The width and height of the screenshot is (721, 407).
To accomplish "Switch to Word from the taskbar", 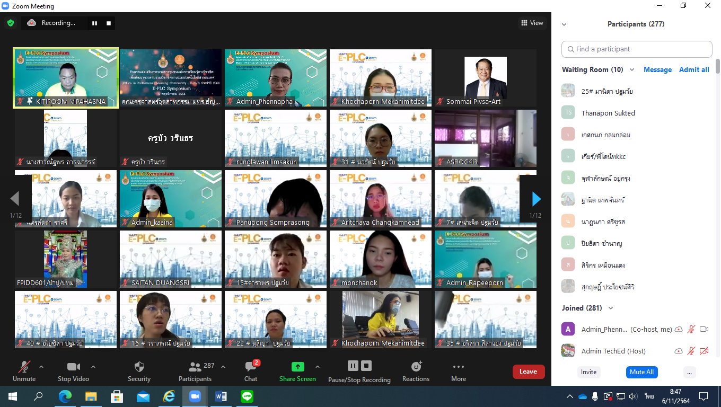I will (221, 396).
